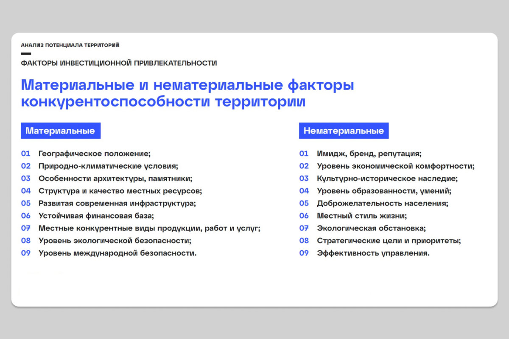Click subtitle 'ФАКТОРЫ ИНВЕСТИЦИОННОЙ ПРИВЛЕКАТЕЛЬНОСТИ'
This screenshot has height=339, width=509.
[x=119, y=63]
